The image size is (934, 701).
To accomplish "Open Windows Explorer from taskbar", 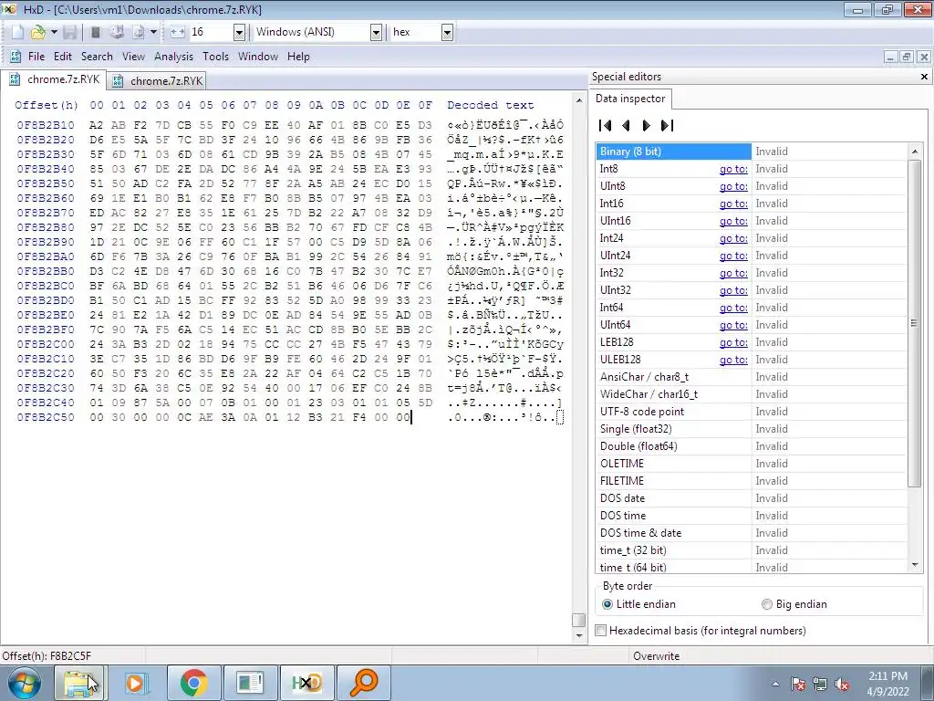I will [79, 683].
